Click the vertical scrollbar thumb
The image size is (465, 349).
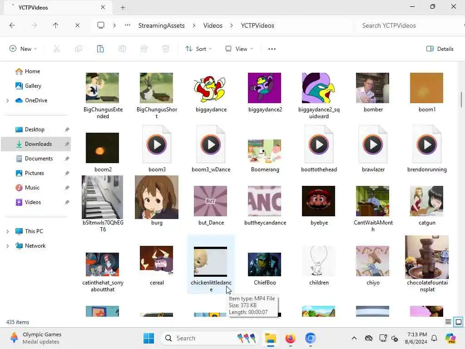pyautogui.click(x=461, y=100)
